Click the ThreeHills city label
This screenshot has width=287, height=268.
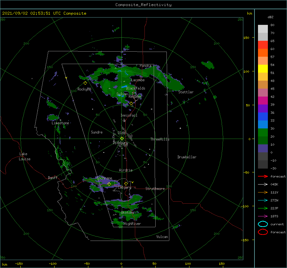pyautogui.click(x=160, y=139)
